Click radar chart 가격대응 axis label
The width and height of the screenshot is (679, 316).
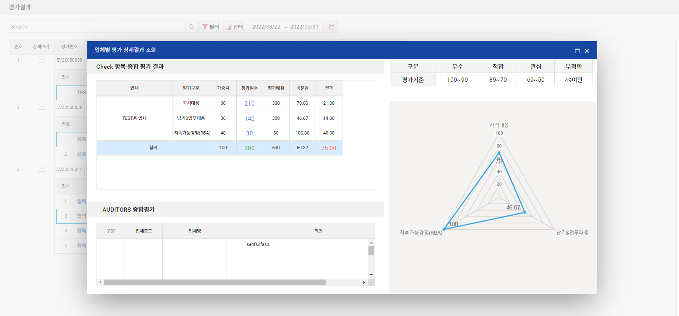click(x=499, y=125)
